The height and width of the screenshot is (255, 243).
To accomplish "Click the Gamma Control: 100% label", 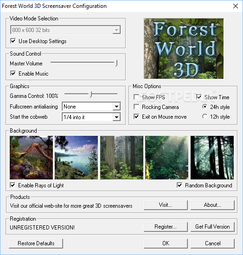I will click(x=34, y=96).
